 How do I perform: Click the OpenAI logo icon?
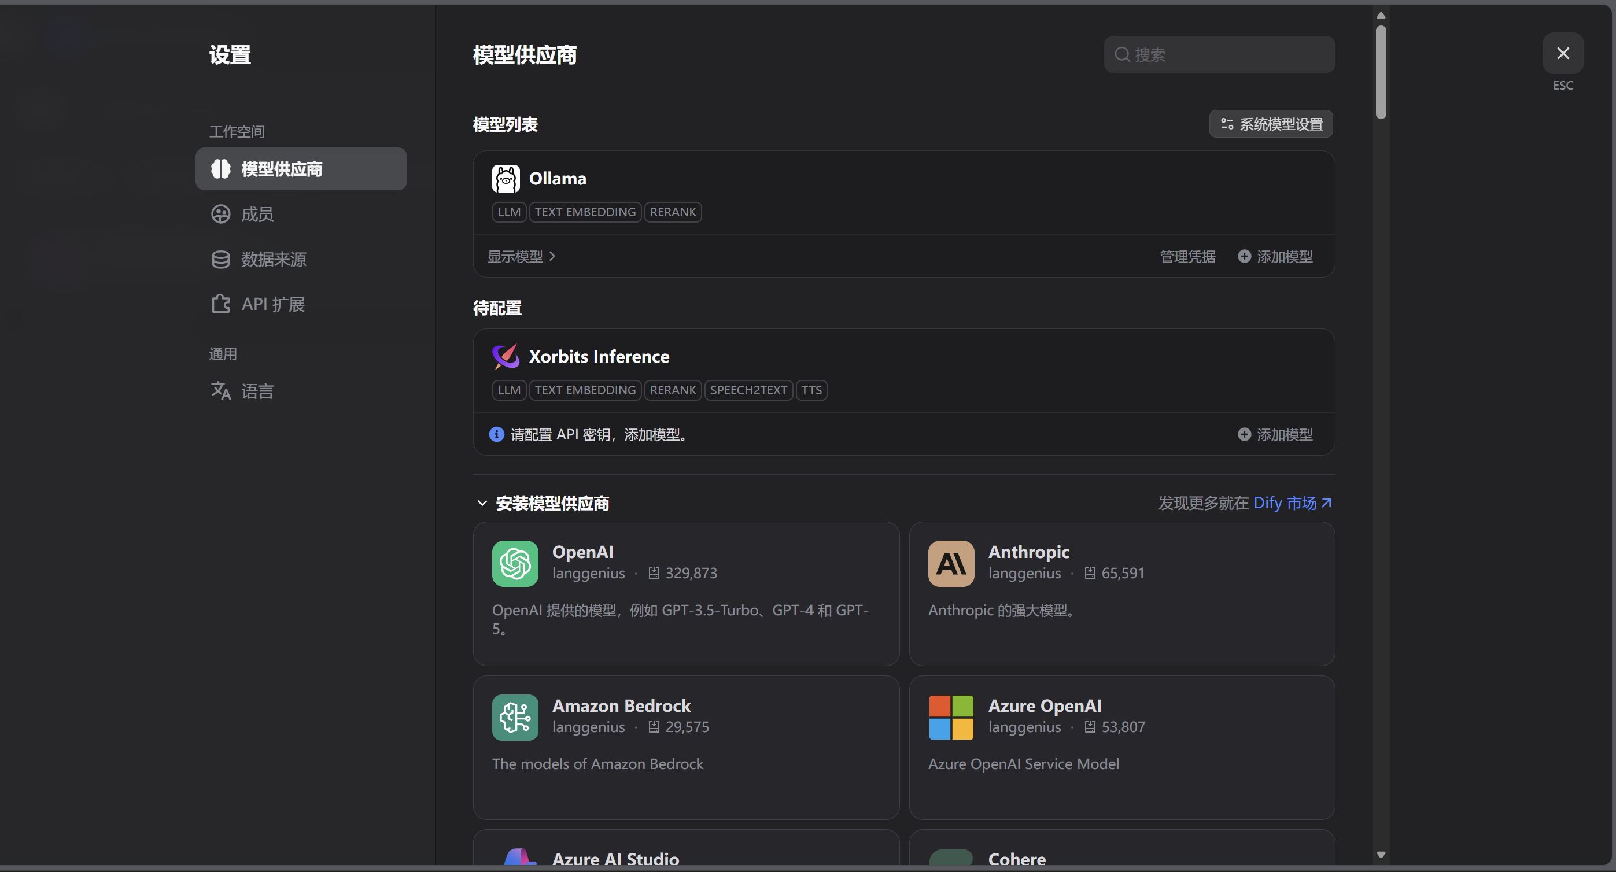click(514, 563)
